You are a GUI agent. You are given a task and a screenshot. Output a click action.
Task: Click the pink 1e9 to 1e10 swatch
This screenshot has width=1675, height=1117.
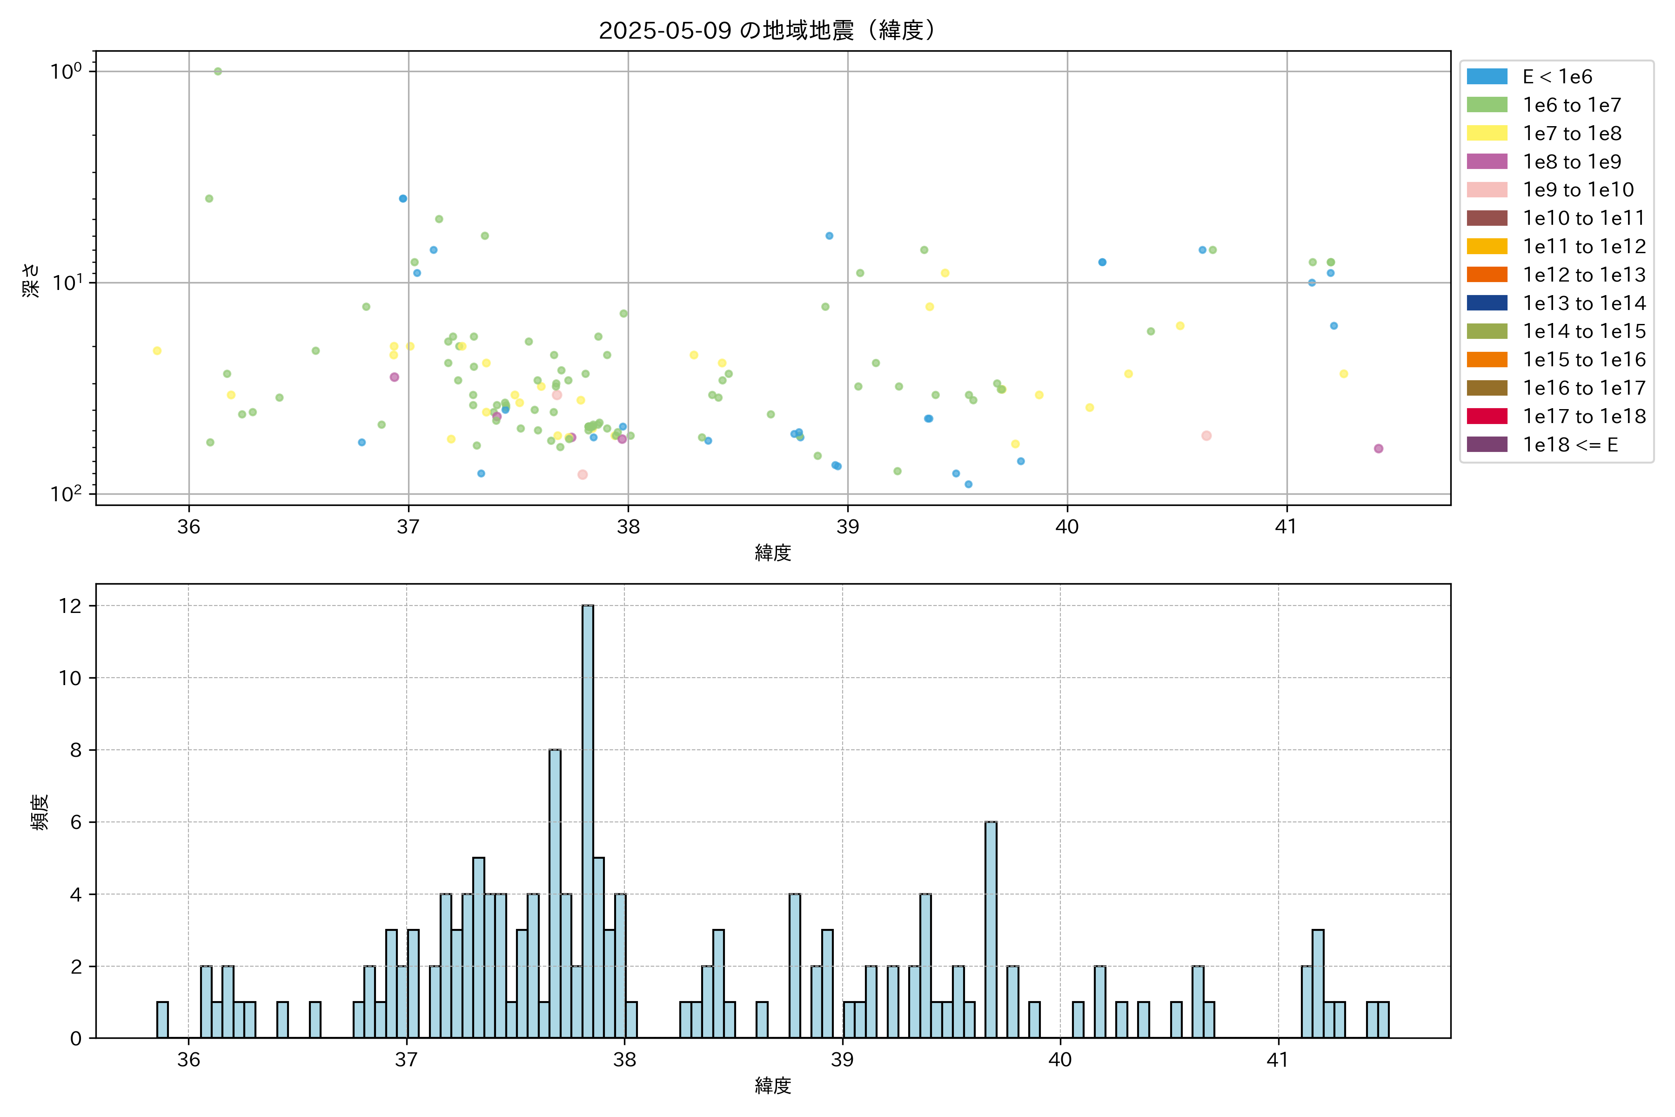coord(1487,189)
